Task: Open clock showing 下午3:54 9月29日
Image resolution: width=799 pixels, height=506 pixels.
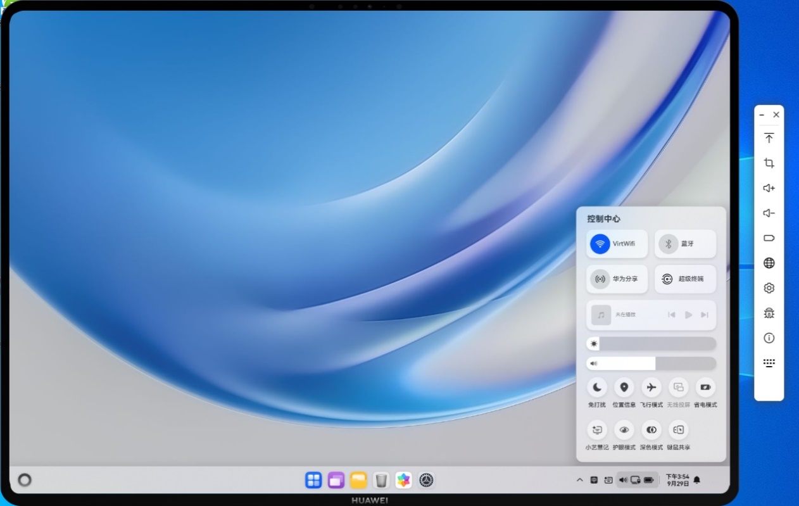Action: click(677, 480)
